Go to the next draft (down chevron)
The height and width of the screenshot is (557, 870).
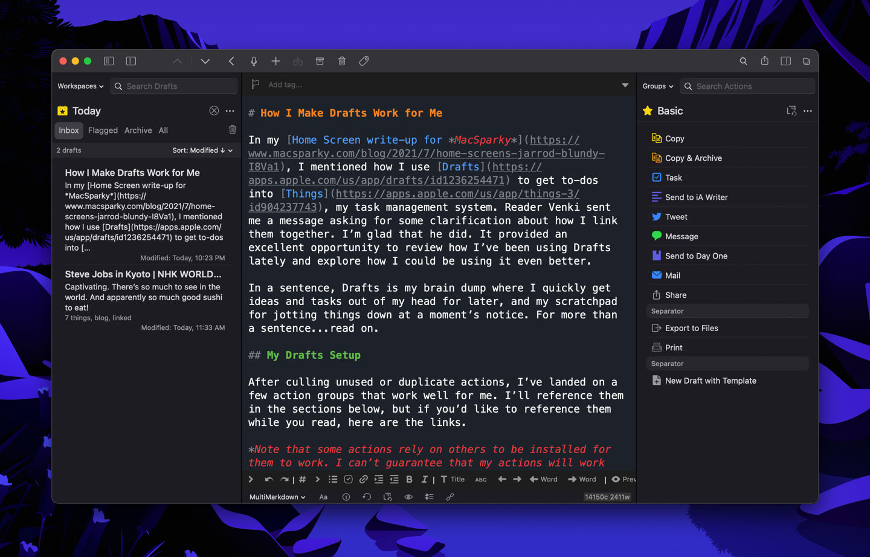click(205, 61)
